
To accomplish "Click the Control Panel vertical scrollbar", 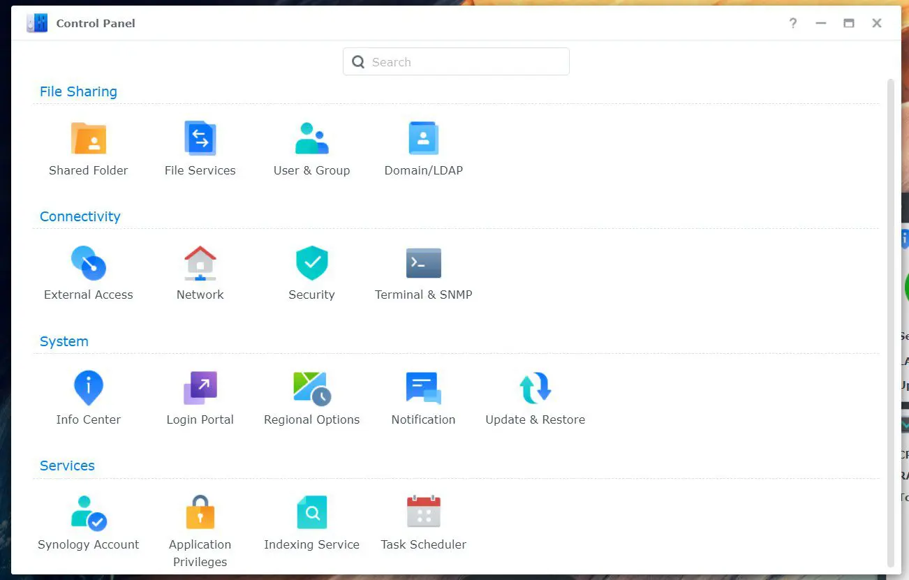I will [x=890, y=321].
